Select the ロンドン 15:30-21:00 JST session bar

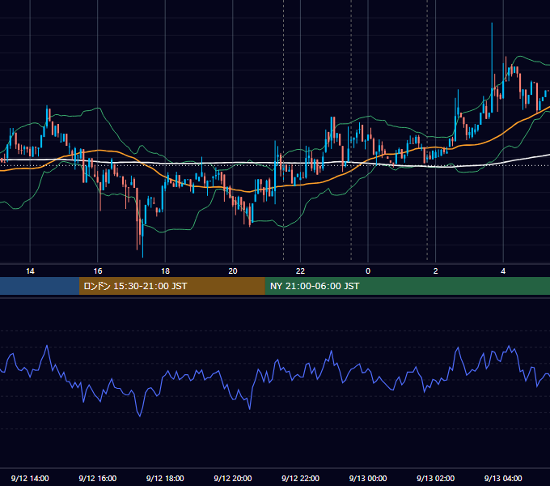[x=171, y=286]
